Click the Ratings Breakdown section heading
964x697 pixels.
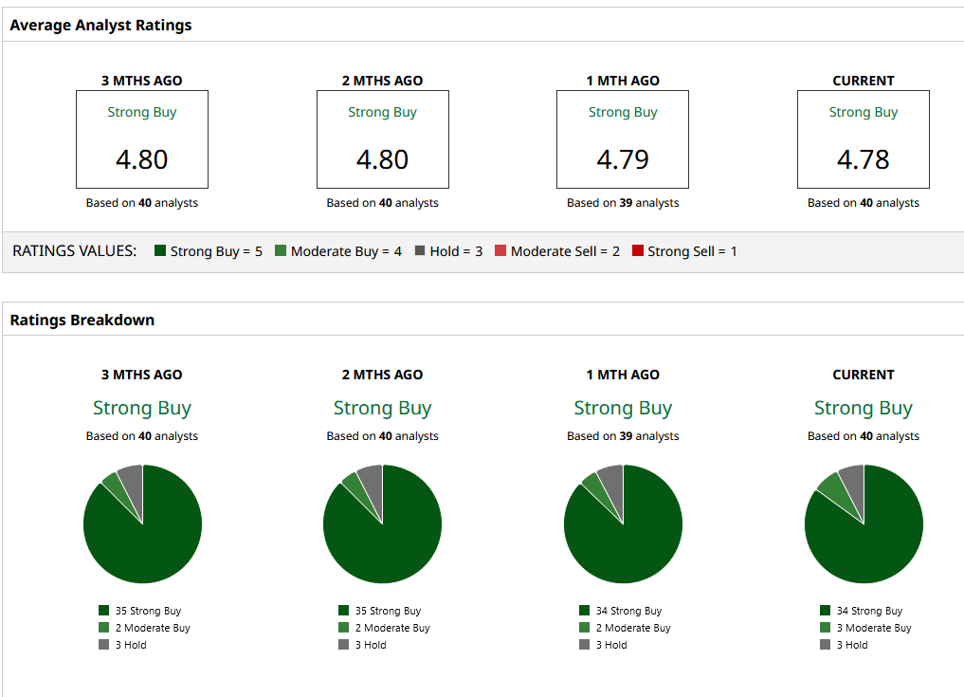point(82,320)
